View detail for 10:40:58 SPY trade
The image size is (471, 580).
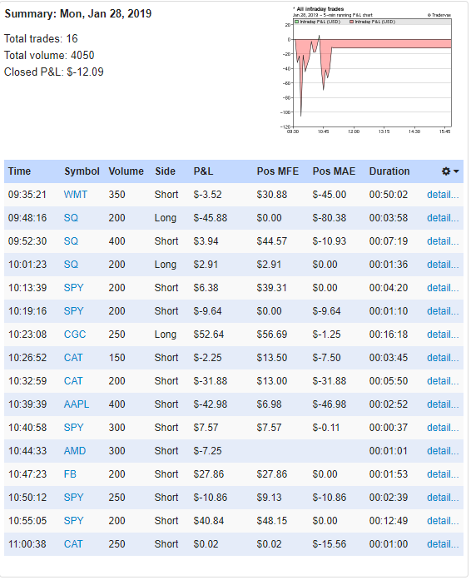[443, 428]
